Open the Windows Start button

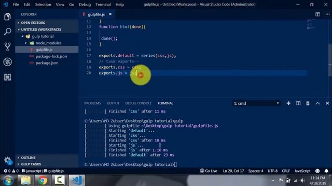coord(8,180)
